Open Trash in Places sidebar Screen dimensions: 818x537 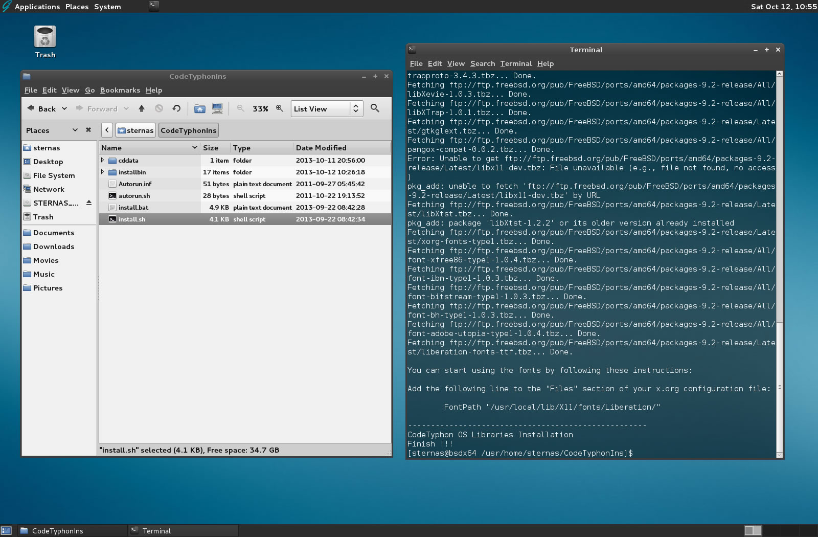tap(59, 217)
